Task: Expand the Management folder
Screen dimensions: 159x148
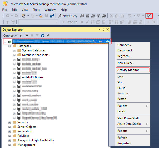Action: click(x=9, y=145)
